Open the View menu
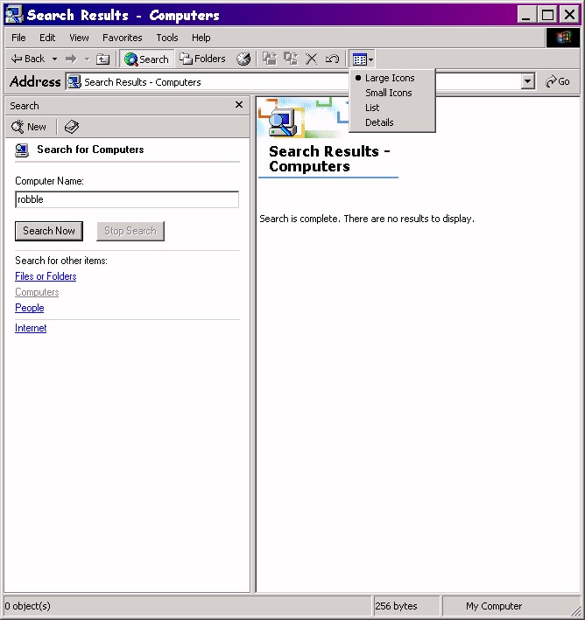 [79, 38]
